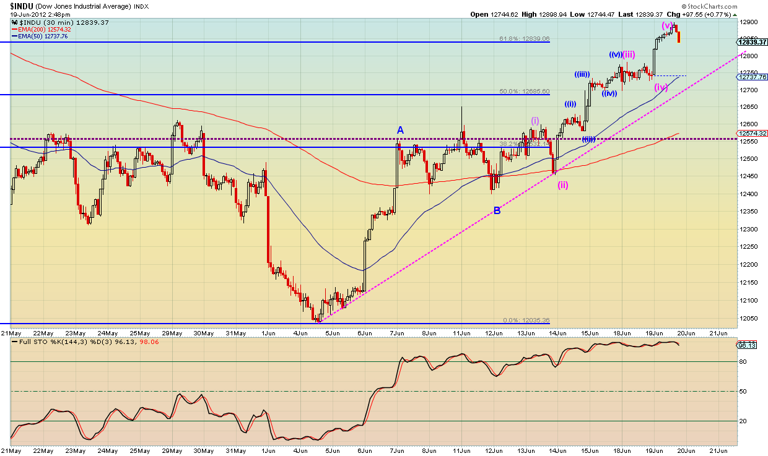
Task: Click the blue ((iii)) sub-wave label
Action: tap(582, 74)
